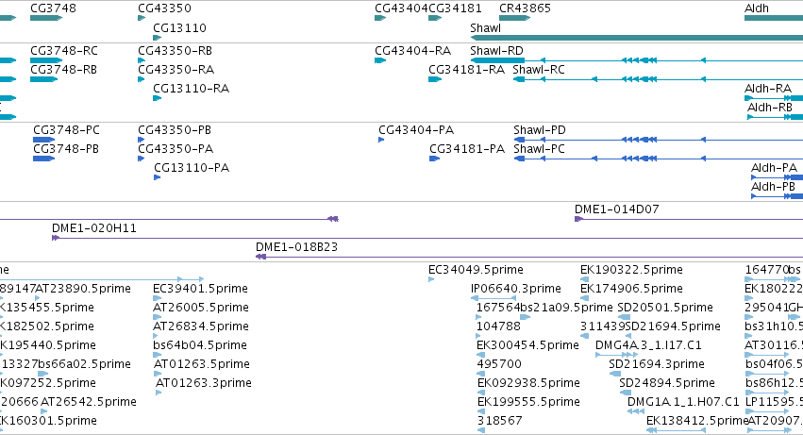Click the EC34049.5prime EST arrowhead
Screen dimensions: 803x435
[x=431, y=279]
